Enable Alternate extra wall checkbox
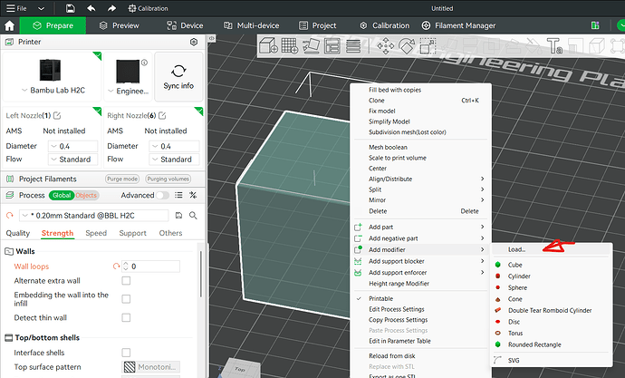This screenshot has width=625, height=378. [x=126, y=281]
